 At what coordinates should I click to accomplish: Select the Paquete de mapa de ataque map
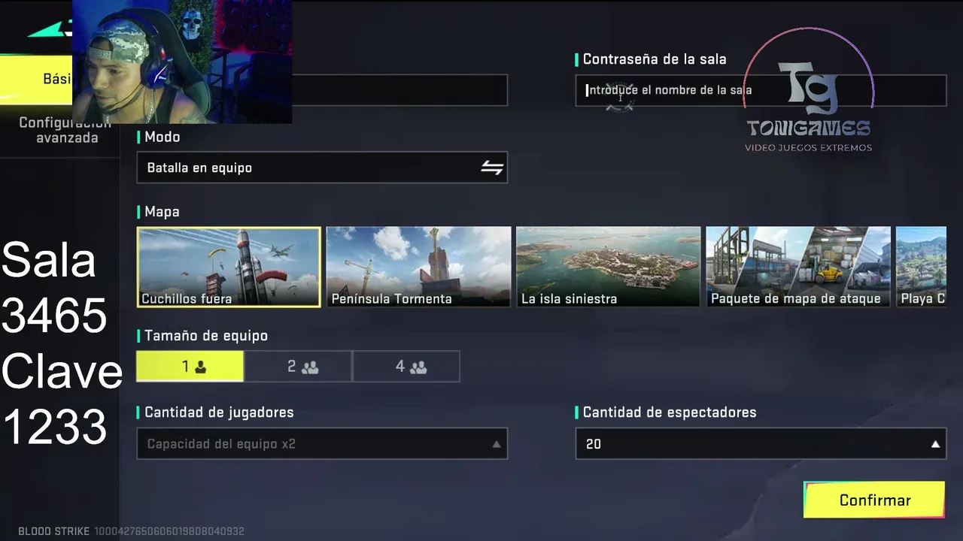[x=798, y=267]
